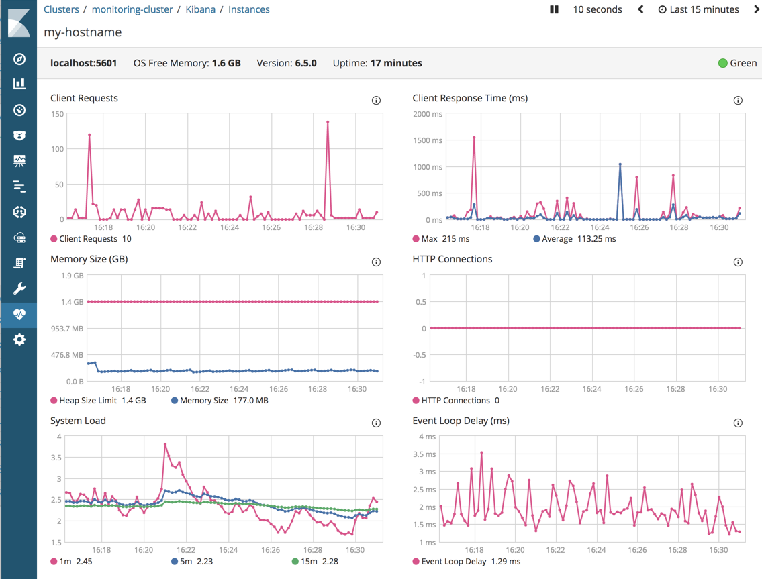The height and width of the screenshot is (579, 762).
Task: Pause the automatic refresh
Action: [x=553, y=9]
